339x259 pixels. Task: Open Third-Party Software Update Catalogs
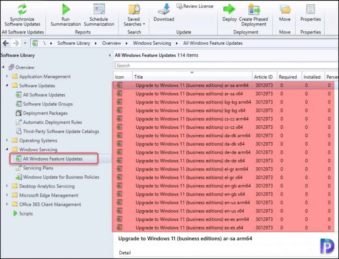[x=61, y=131]
